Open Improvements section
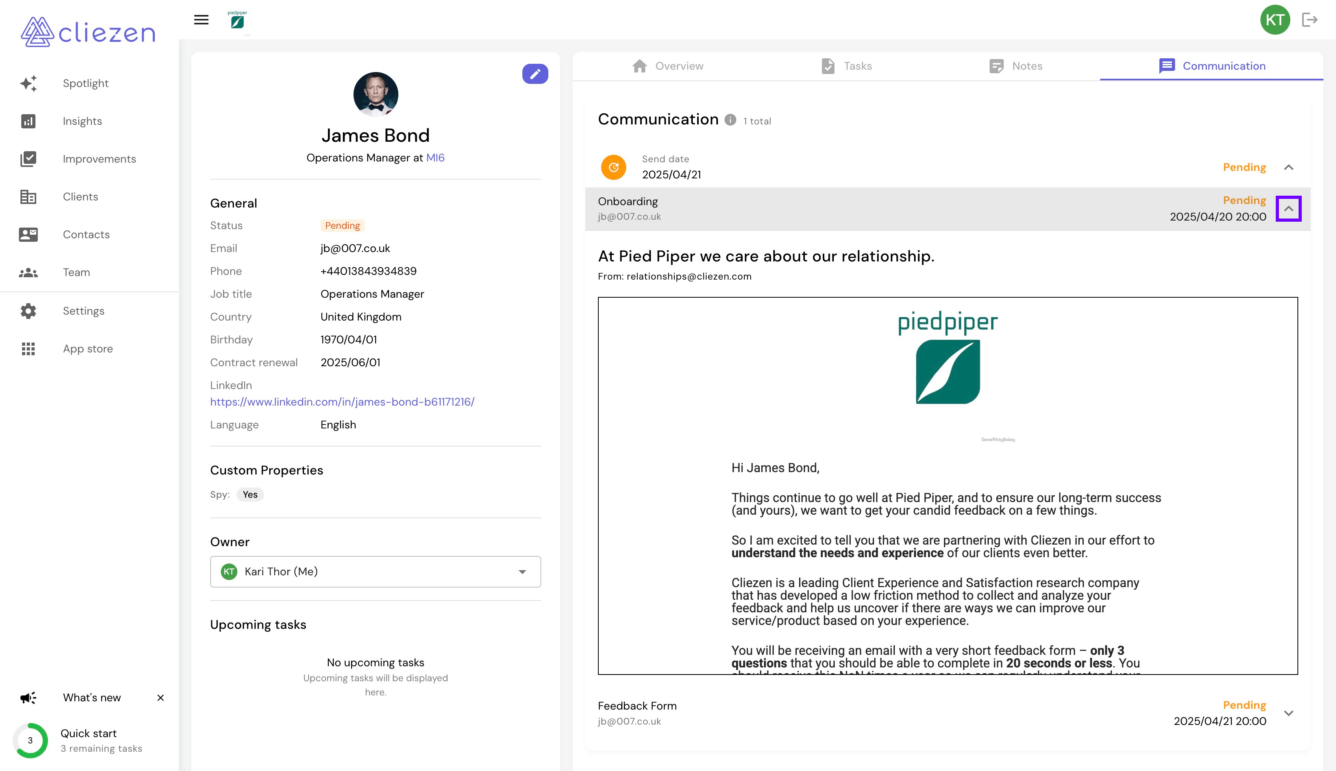 [x=99, y=159]
